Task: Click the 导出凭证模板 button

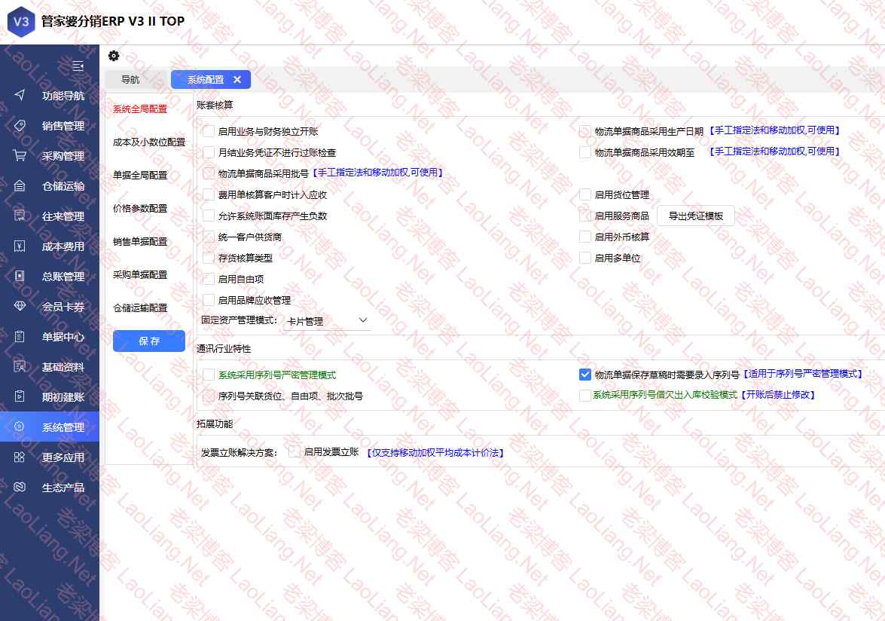Action: (695, 216)
